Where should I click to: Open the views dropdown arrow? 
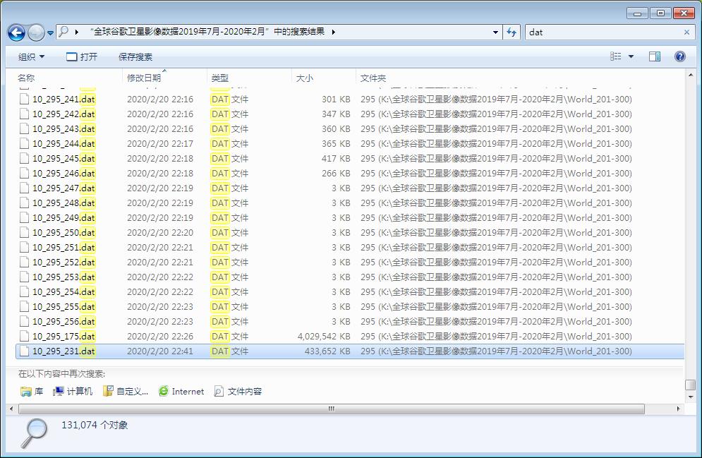(x=631, y=56)
